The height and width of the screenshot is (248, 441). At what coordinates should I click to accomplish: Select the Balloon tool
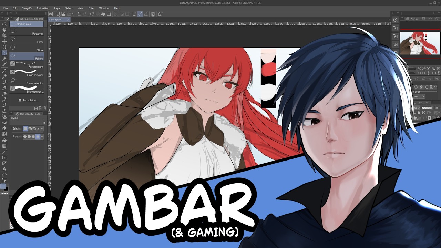[4, 175]
